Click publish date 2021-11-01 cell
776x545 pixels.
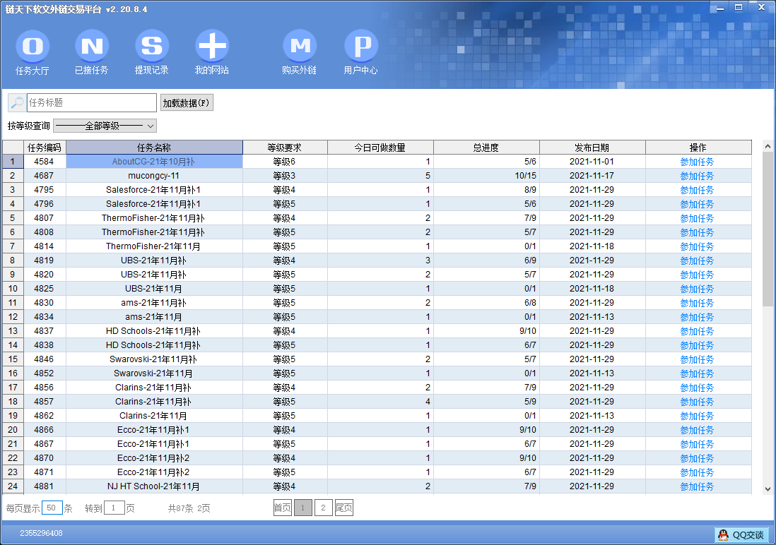tap(592, 162)
